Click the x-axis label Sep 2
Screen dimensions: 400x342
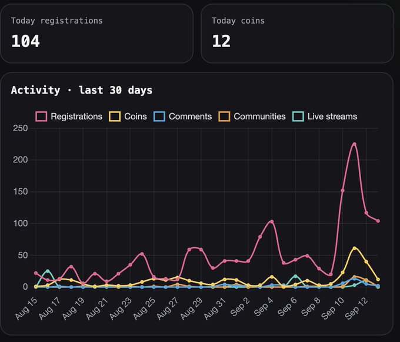241,307
